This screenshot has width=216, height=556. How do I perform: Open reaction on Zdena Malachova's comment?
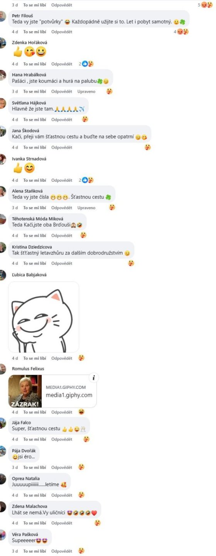click(x=98, y=523)
